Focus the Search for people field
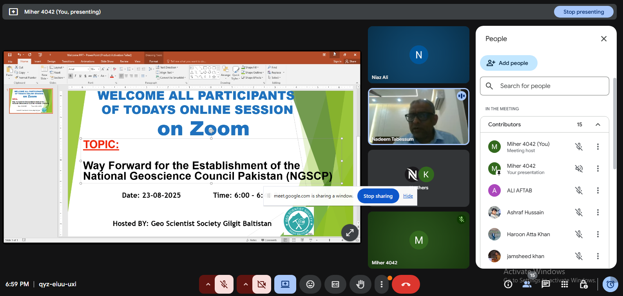This screenshot has width=623, height=296. [x=545, y=86]
